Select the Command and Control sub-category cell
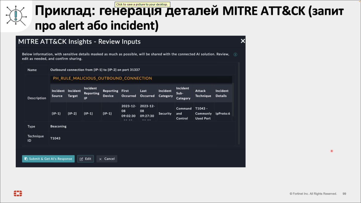 (x=183, y=113)
